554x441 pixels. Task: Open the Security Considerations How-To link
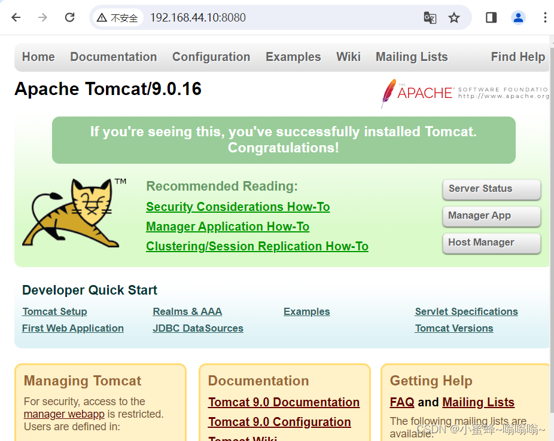[x=238, y=207]
